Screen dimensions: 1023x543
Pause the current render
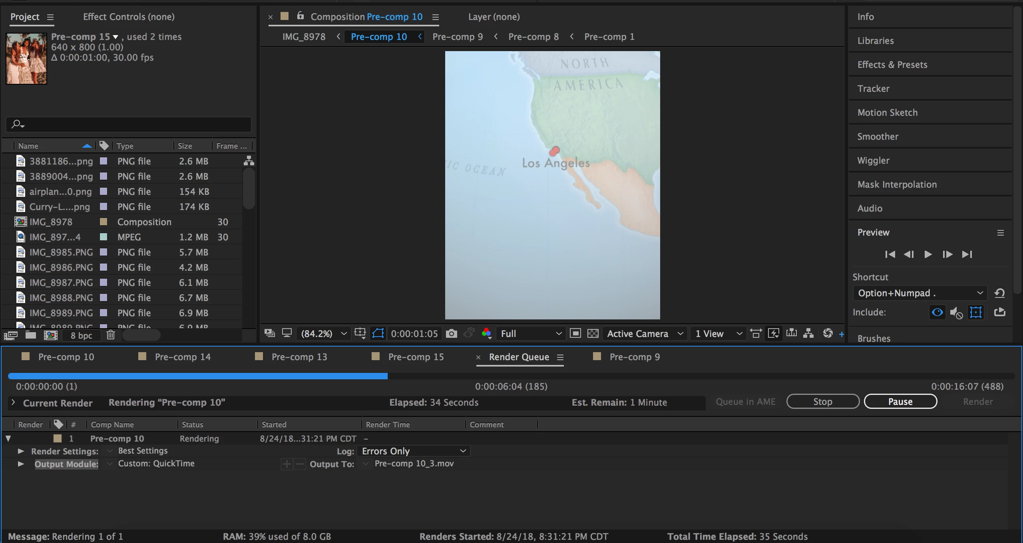[x=900, y=402]
